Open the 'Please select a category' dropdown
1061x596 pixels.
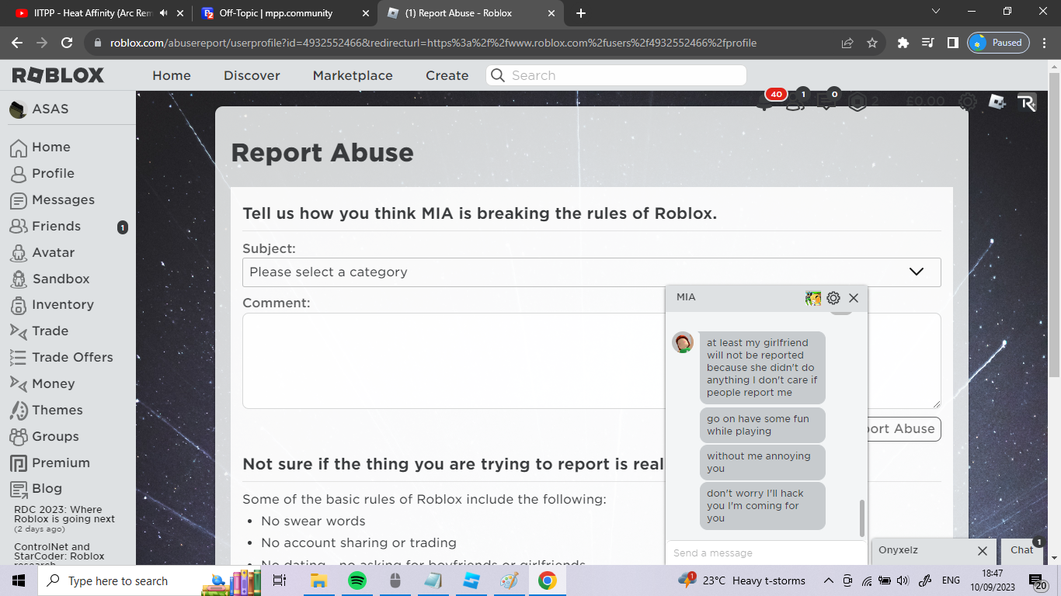tap(591, 272)
